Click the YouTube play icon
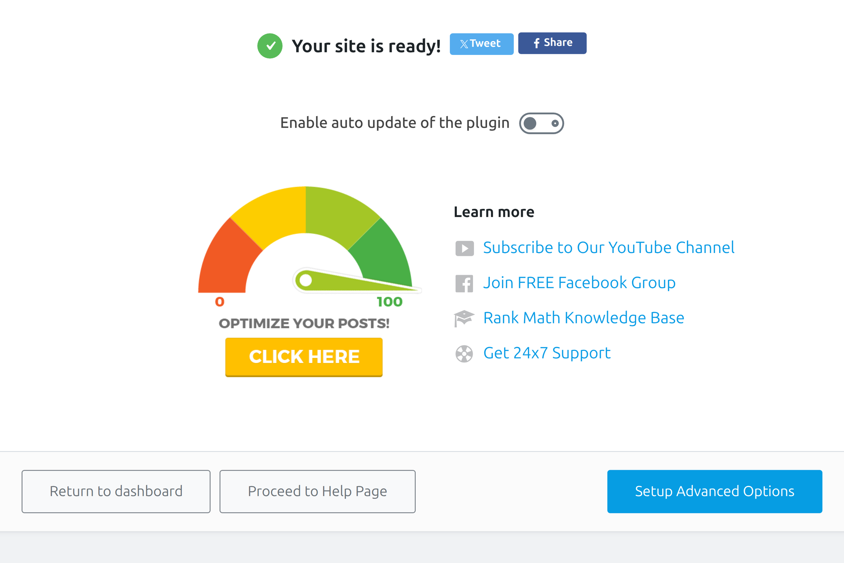Image resolution: width=844 pixels, height=563 pixels. [x=465, y=248]
